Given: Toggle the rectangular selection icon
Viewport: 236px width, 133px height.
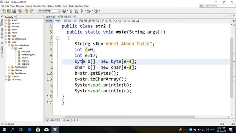Looking at the screenshot, I should coord(98,21).
